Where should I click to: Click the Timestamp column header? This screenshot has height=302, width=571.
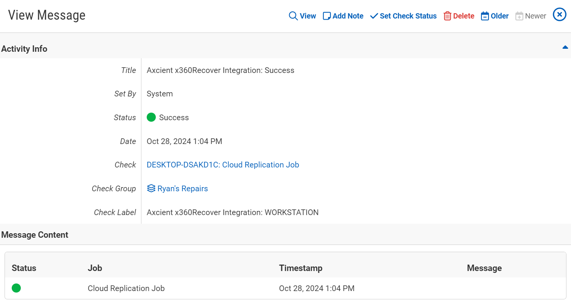(x=301, y=268)
